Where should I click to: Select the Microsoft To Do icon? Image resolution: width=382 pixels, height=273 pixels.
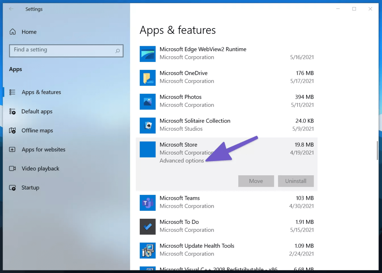147,227
